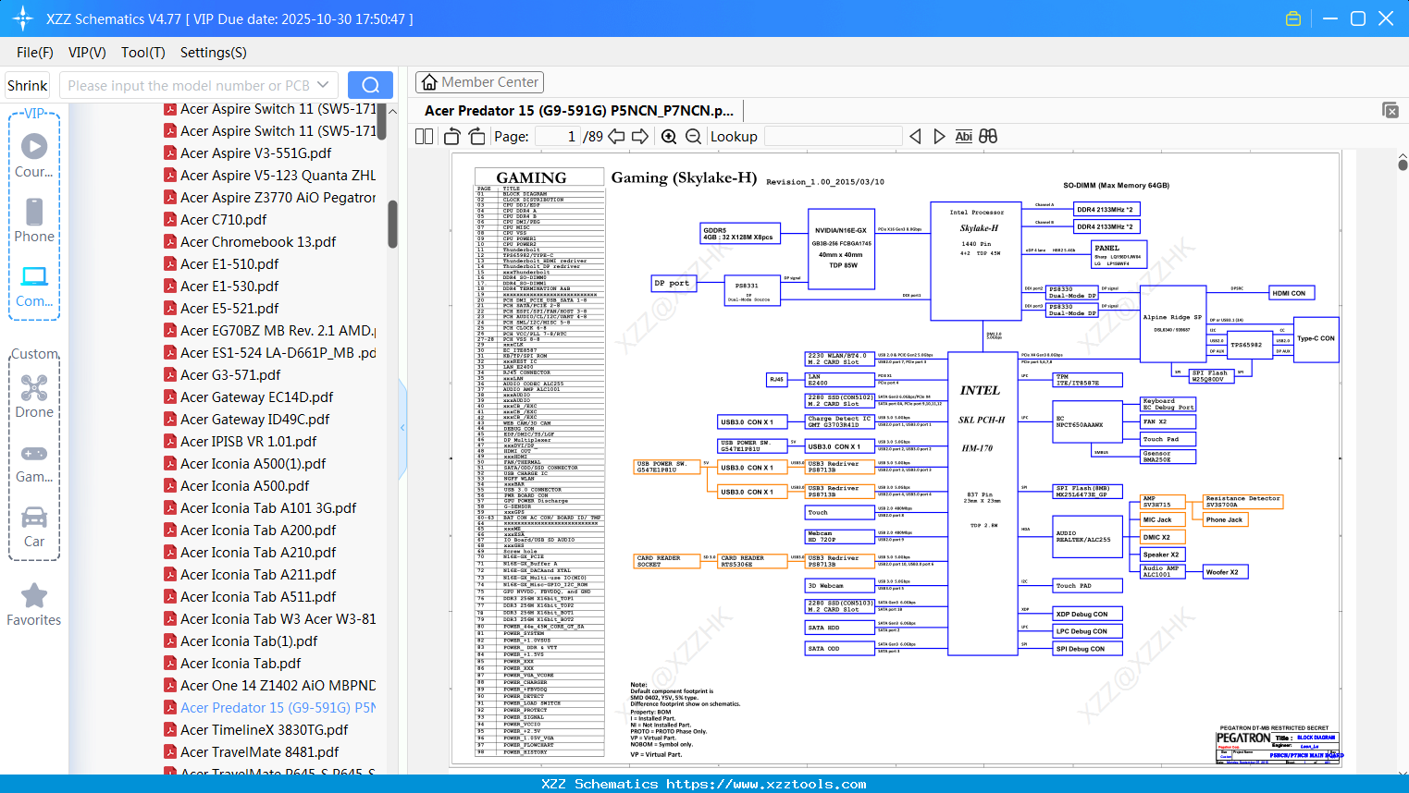The image size is (1409, 793).
Task: Open Acer Aspire Z3770 AiO Pegatron file
Action: (270, 198)
